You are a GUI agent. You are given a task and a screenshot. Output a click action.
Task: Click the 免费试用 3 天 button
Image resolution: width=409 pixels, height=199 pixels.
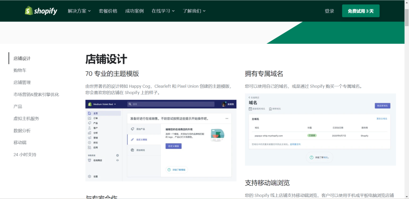pos(361,11)
